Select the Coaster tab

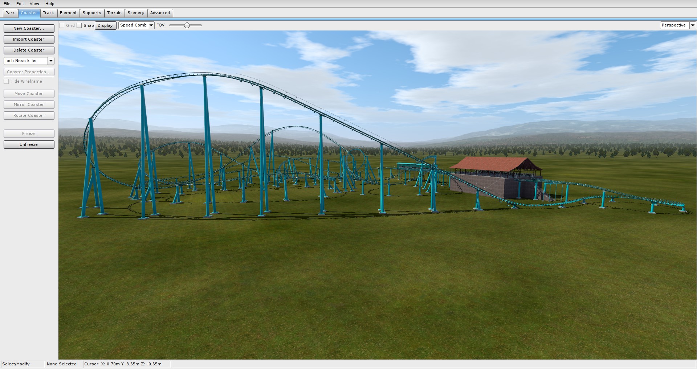29,13
